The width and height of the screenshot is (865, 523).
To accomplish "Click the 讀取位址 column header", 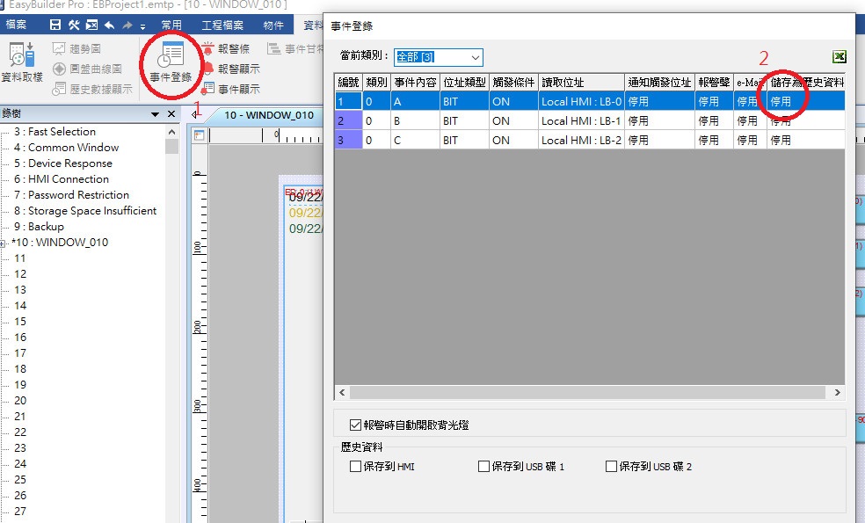I will 580,82.
